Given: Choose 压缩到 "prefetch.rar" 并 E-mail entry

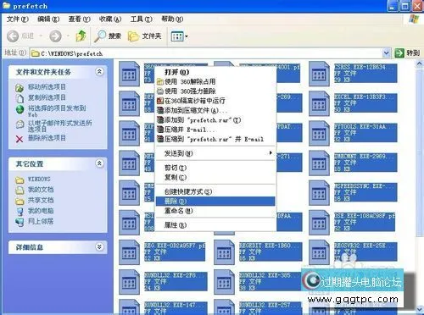Looking at the screenshot, I should click(215, 139).
